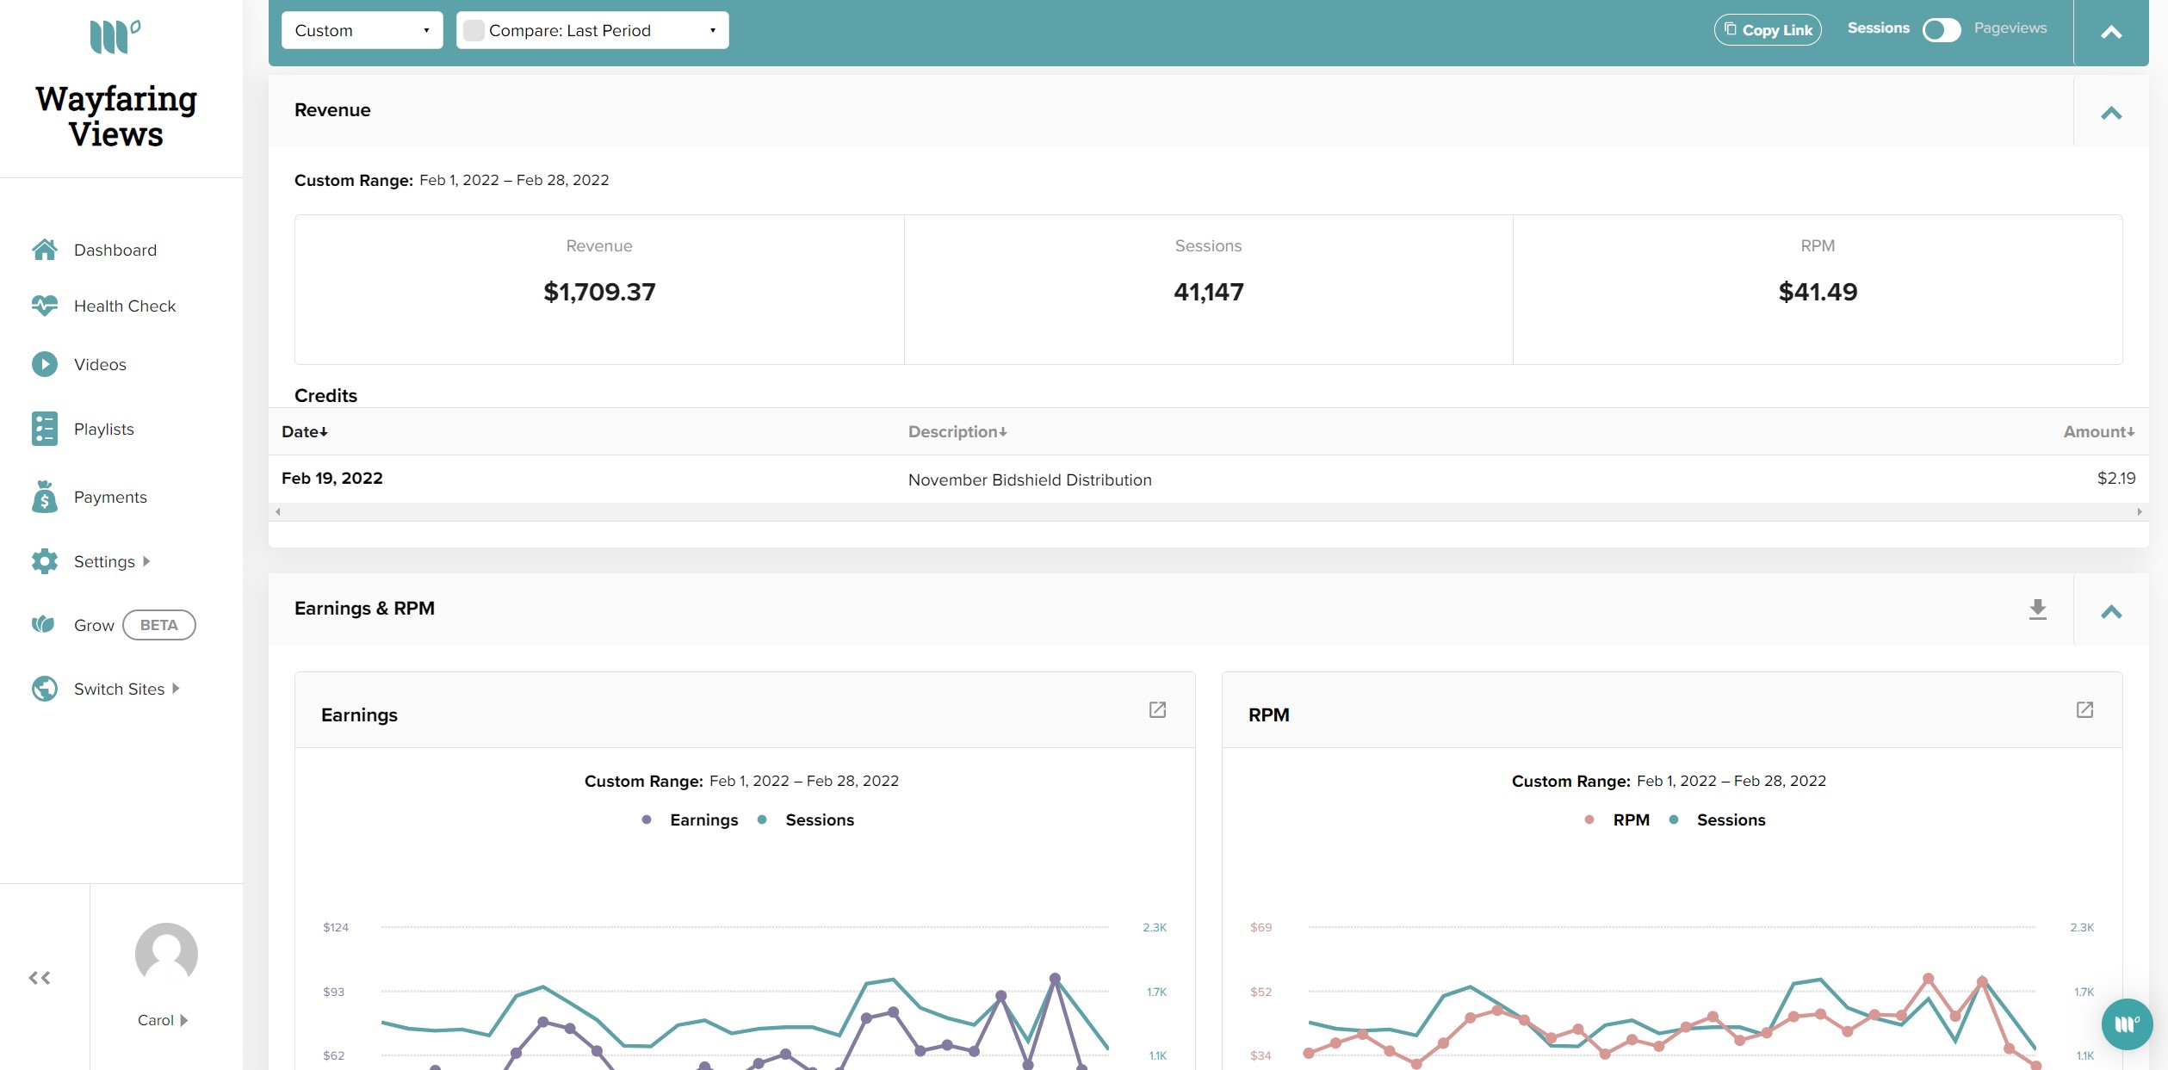Click the Grow leaf icon
This screenshot has width=2168, height=1070.
click(43, 624)
